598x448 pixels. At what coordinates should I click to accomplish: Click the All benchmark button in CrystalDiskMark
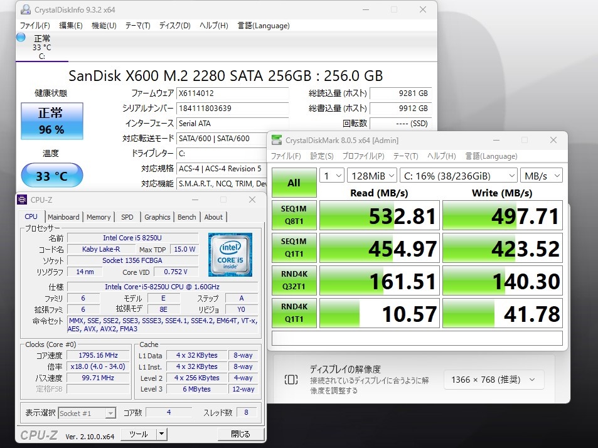(294, 183)
